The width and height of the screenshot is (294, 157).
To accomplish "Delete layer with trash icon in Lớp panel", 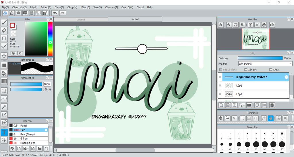I will (272, 105).
